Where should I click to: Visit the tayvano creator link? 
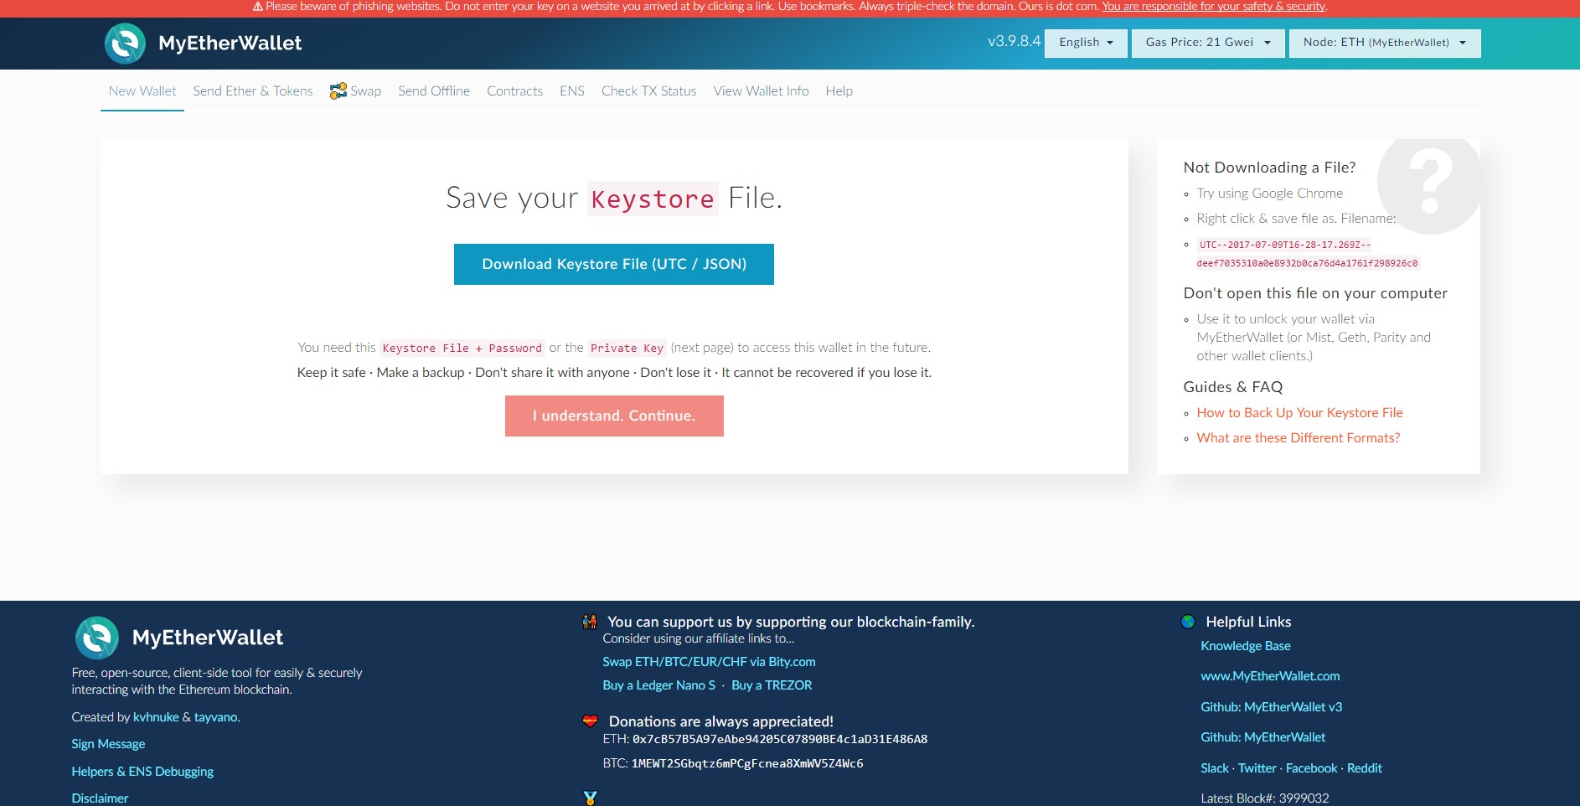pos(216,717)
